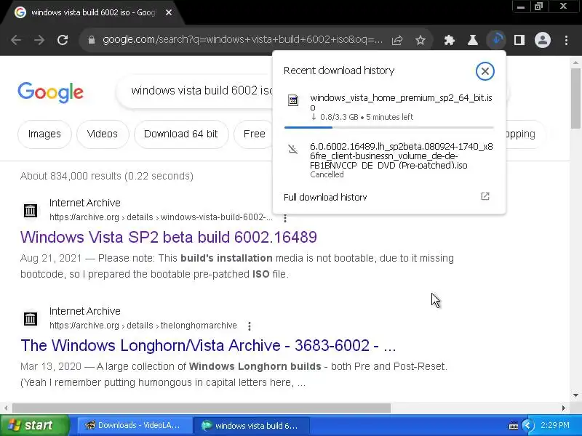Open options for thelonghornarchive result

point(250,326)
